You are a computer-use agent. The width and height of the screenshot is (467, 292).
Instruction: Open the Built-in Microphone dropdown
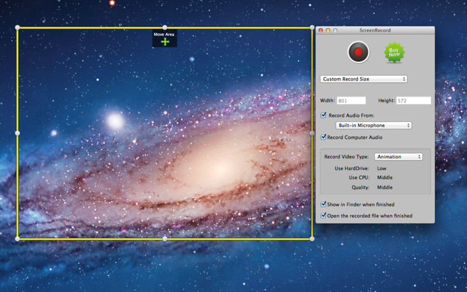374,126
